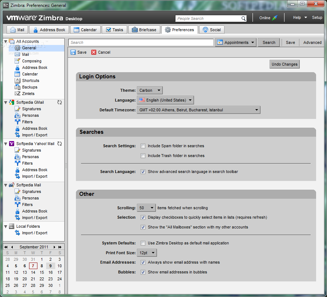Open Scrolling items dropdown showing 50
The image size is (327, 297).
click(146, 208)
